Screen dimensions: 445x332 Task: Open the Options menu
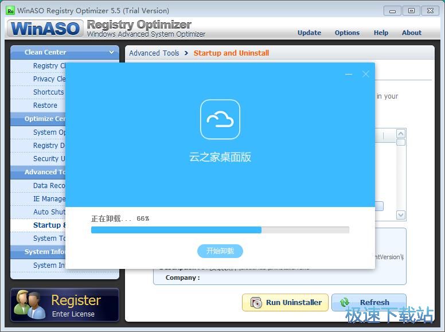(347, 33)
